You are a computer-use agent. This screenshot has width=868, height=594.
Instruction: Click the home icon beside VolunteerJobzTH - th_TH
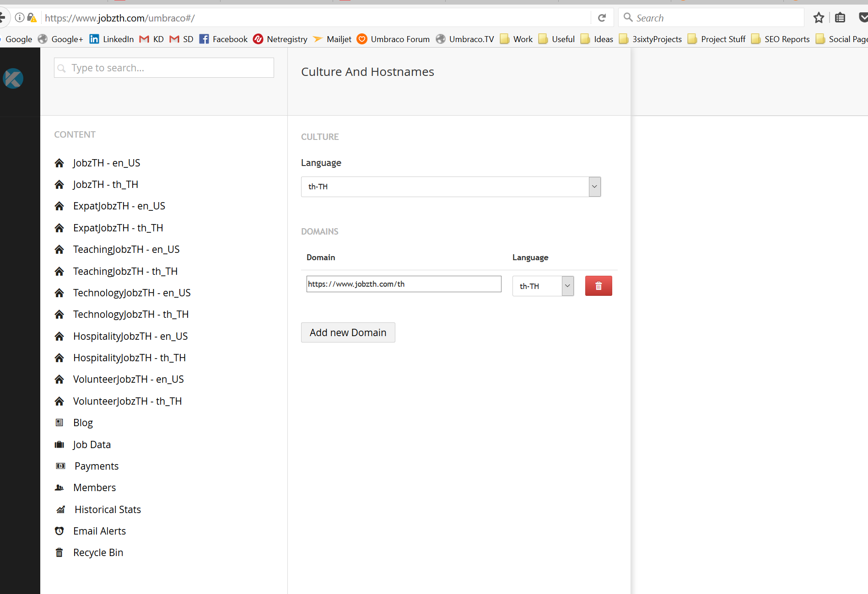(x=59, y=401)
